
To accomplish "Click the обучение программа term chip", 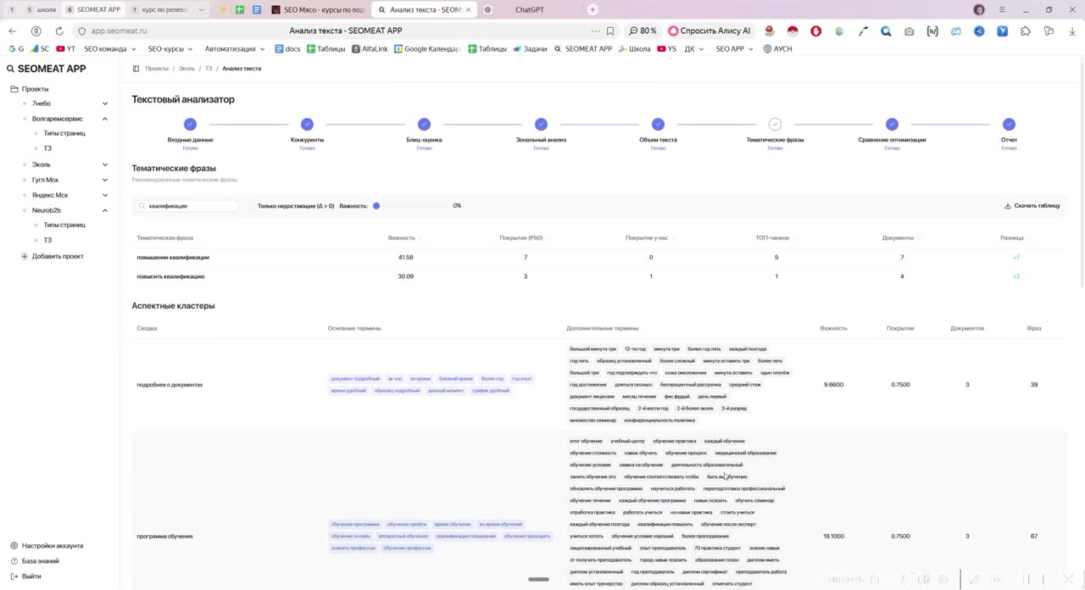I will pyautogui.click(x=355, y=525).
